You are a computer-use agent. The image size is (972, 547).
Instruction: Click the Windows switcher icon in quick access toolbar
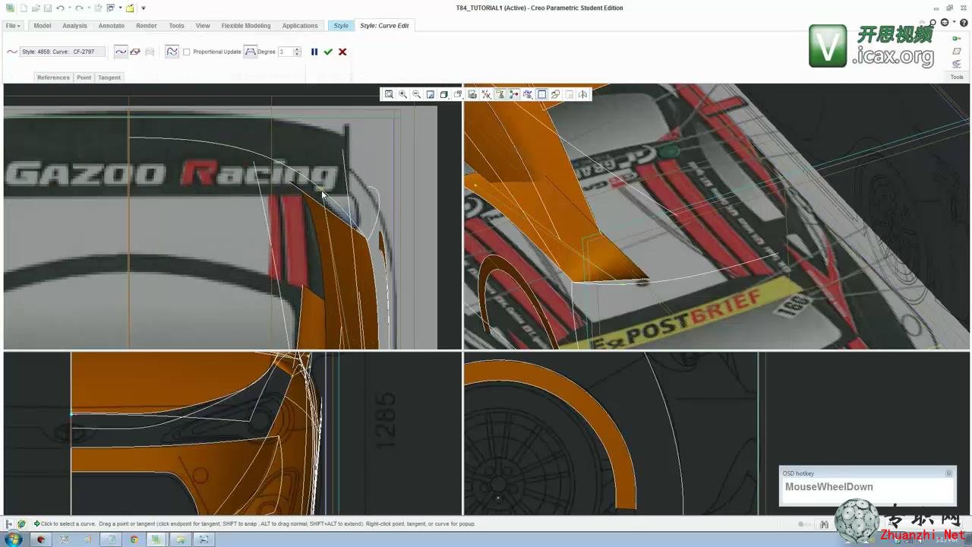(x=110, y=8)
